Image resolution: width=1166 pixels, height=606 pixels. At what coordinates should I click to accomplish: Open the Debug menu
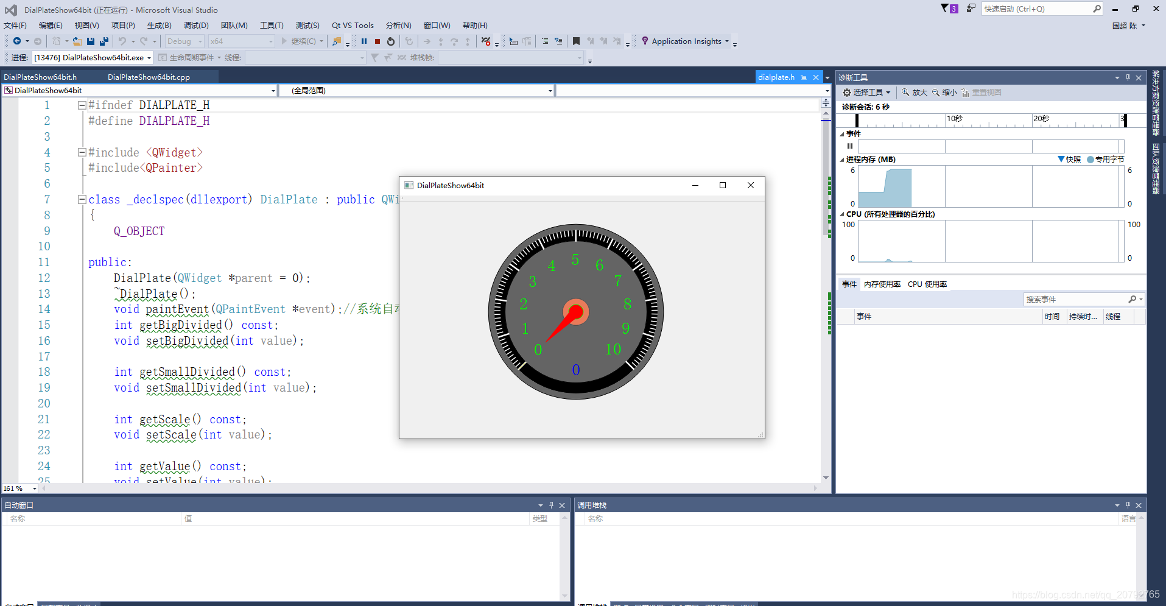[196, 26]
